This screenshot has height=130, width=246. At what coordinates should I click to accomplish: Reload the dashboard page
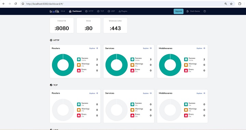(x=16, y=4)
